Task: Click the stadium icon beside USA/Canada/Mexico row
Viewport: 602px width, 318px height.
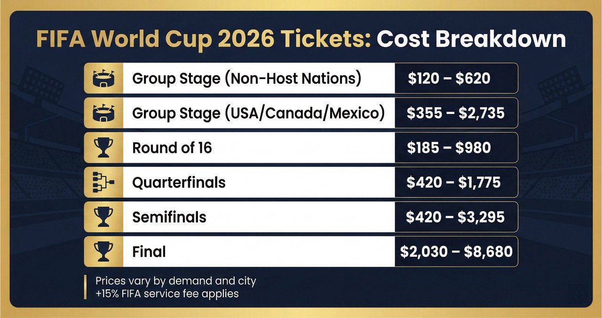Action: pyautogui.click(x=103, y=113)
